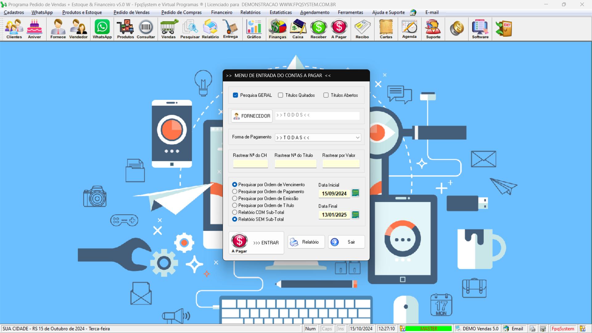The width and height of the screenshot is (592, 333).
Task: Open the Entrega delivery icon
Action: click(x=230, y=29)
